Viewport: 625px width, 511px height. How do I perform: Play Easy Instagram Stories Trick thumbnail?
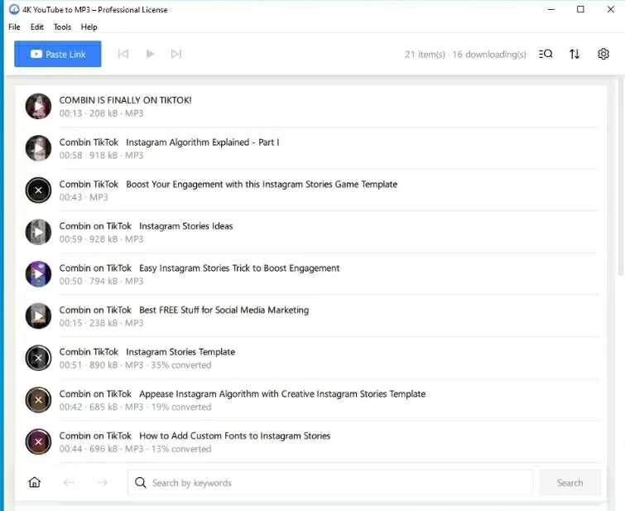tap(38, 274)
